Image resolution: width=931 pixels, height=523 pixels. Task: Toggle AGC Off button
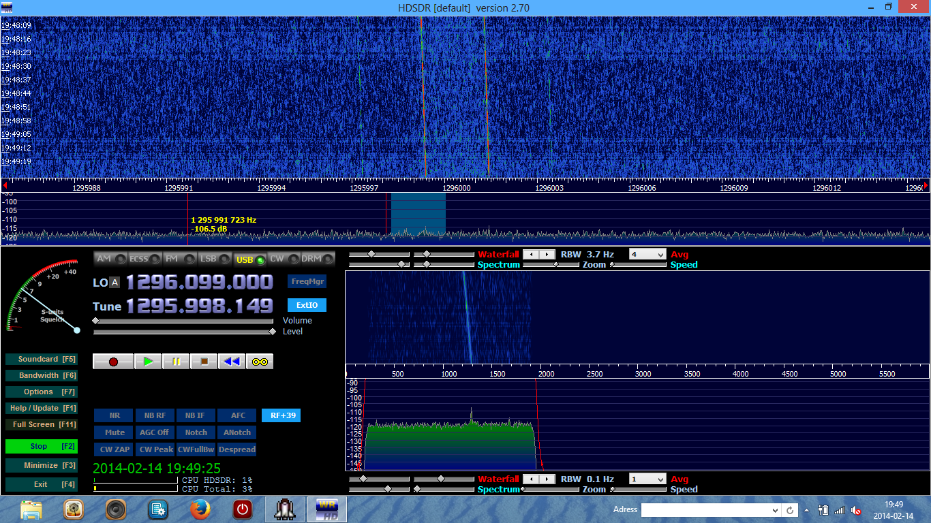pyautogui.click(x=155, y=432)
